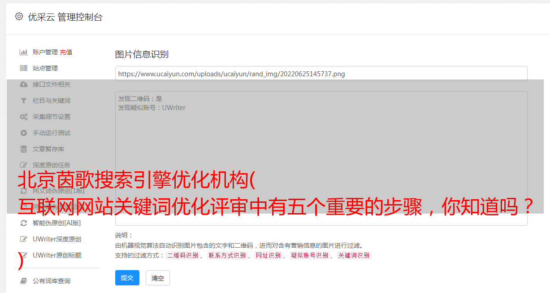Click the edit icon for 深度原创任务

click(x=24, y=165)
